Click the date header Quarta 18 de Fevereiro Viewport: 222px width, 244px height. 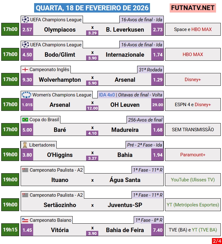pos(92,8)
